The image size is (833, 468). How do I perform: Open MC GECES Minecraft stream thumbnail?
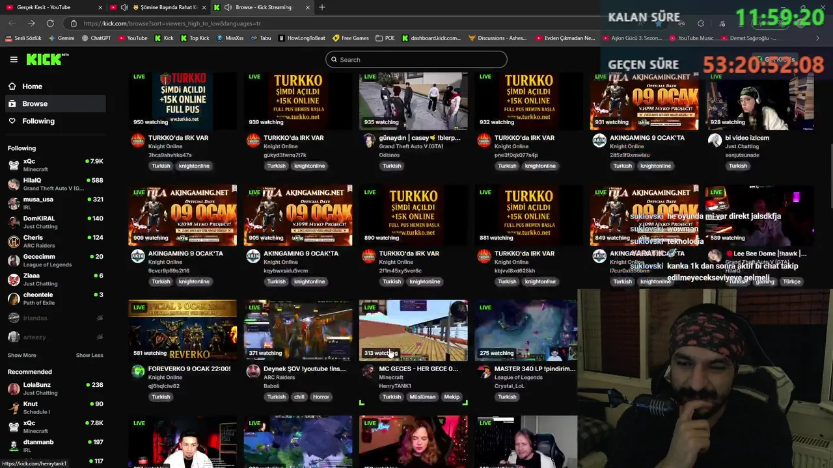point(413,330)
